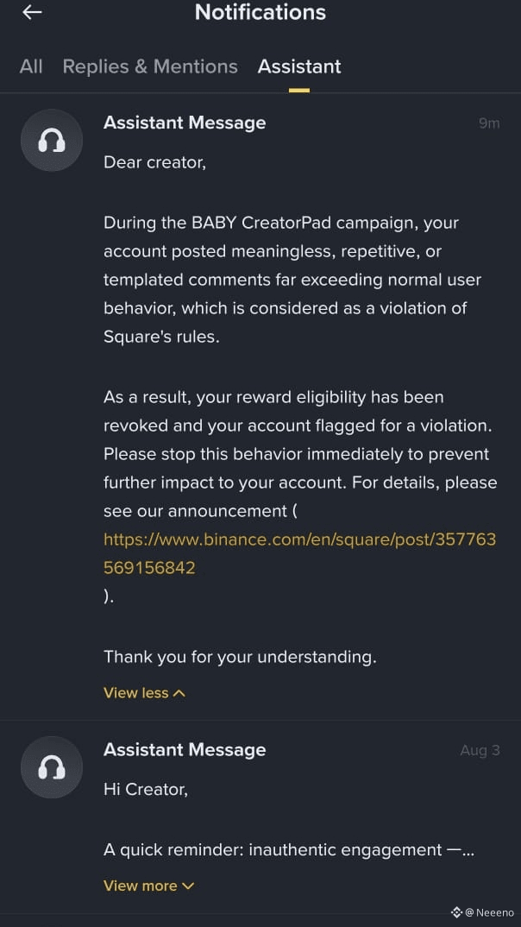The height and width of the screenshot is (927, 521).
Task: Tap the back arrow icon
Action: [32, 12]
